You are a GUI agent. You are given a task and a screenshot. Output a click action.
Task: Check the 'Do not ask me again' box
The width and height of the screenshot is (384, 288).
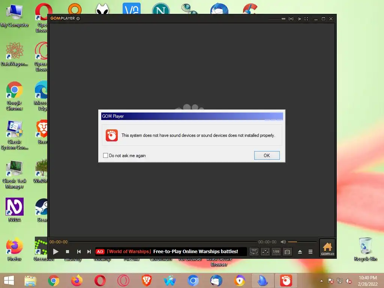pos(105,156)
